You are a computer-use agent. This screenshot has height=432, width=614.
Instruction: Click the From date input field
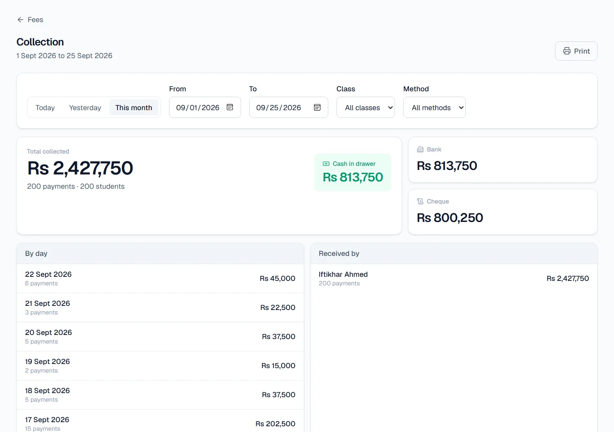coord(205,107)
